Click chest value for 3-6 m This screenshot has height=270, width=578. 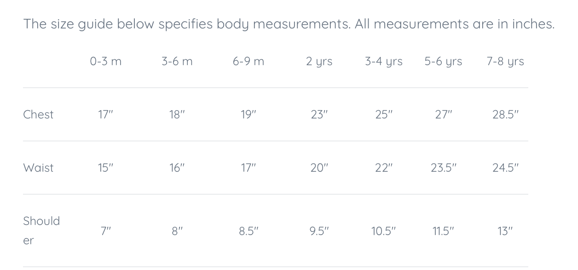pyautogui.click(x=177, y=115)
